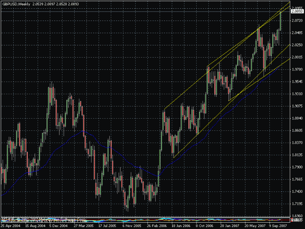
Task: Click the 1.9075 price axis label
Action: (x=297, y=106)
